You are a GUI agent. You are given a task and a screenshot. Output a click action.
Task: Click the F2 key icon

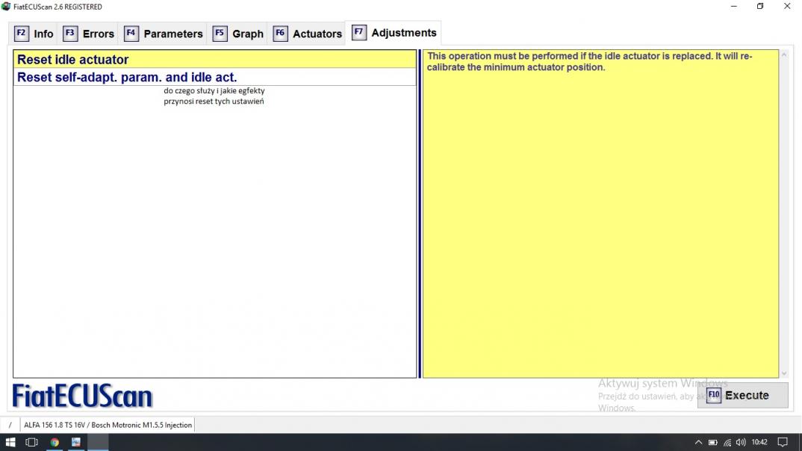tap(21, 34)
